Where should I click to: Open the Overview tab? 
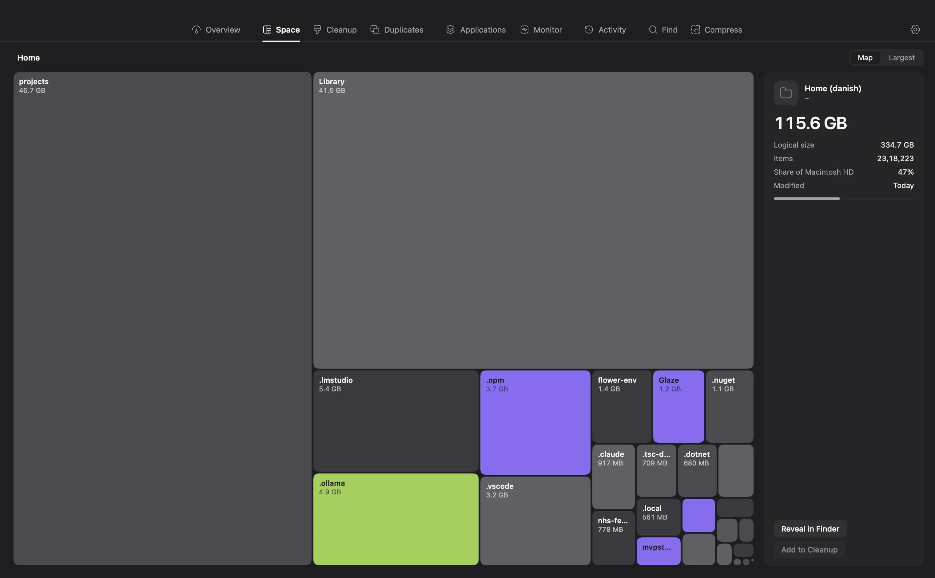[216, 30]
